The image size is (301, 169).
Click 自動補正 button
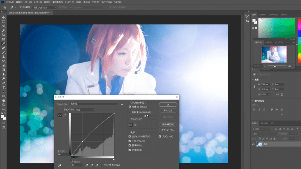pyautogui.click(x=168, y=125)
